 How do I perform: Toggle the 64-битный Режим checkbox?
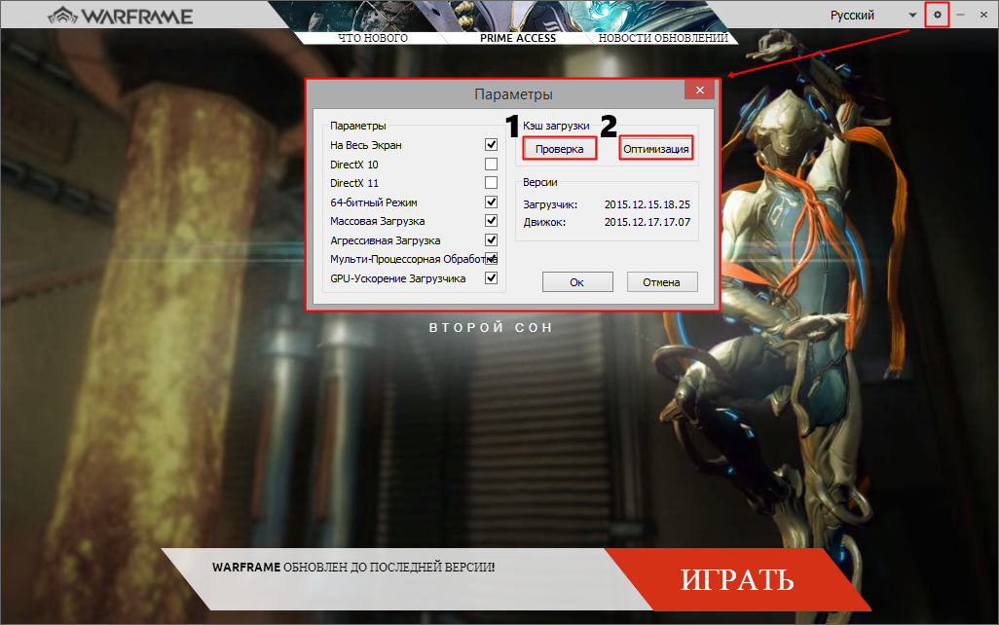coord(492,202)
